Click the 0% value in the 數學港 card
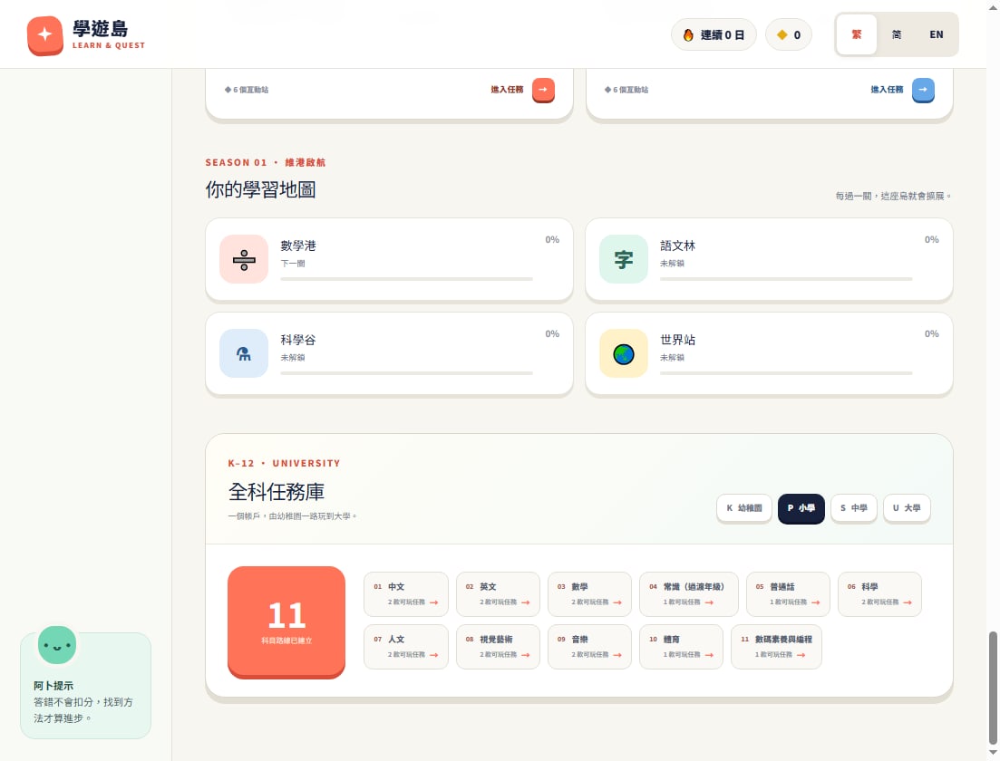Viewport: 1000px width, 761px height. (552, 240)
